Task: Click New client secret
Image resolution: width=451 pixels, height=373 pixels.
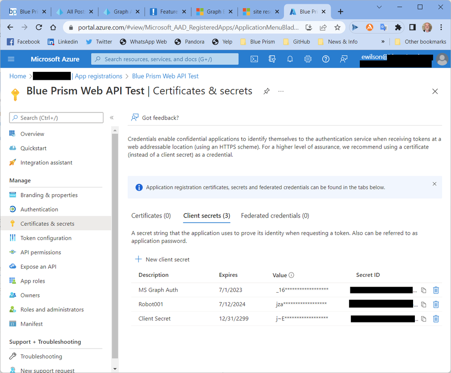Action: (x=163, y=259)
